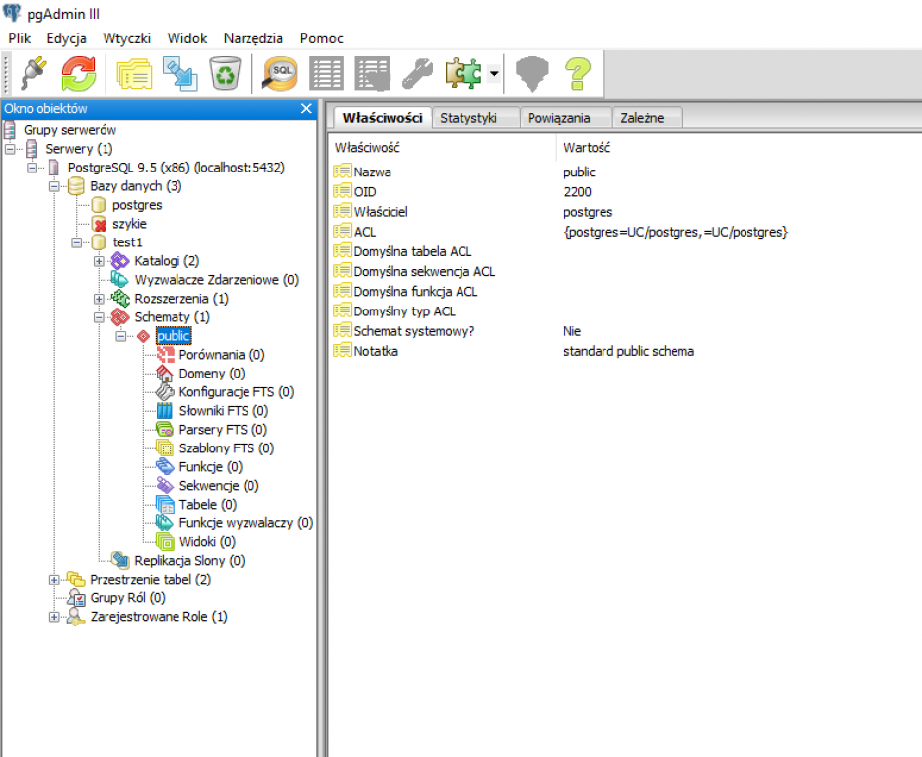The width and height of the screenshot is (922, 757).
Task: Click the Słowniki FTS (0) icon
Action: coord(166,411)
